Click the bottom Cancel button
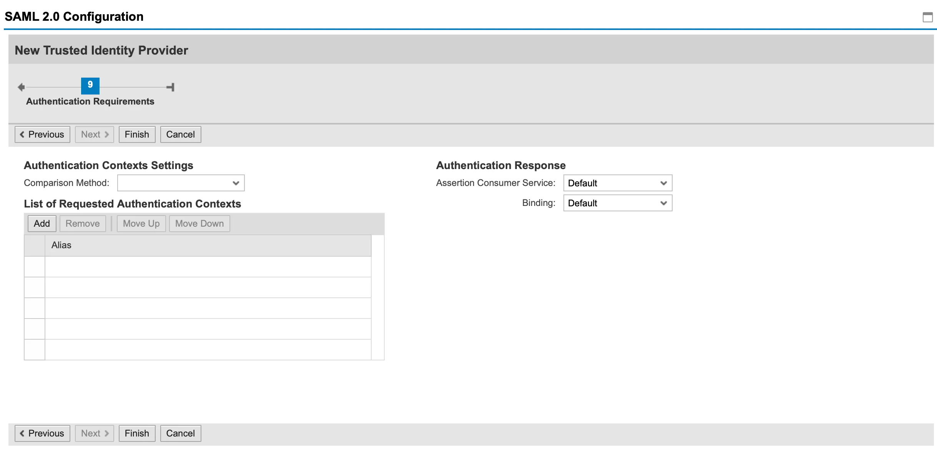Image resolution: width=937 pixels, height=458 pixels. click(180, 433)
